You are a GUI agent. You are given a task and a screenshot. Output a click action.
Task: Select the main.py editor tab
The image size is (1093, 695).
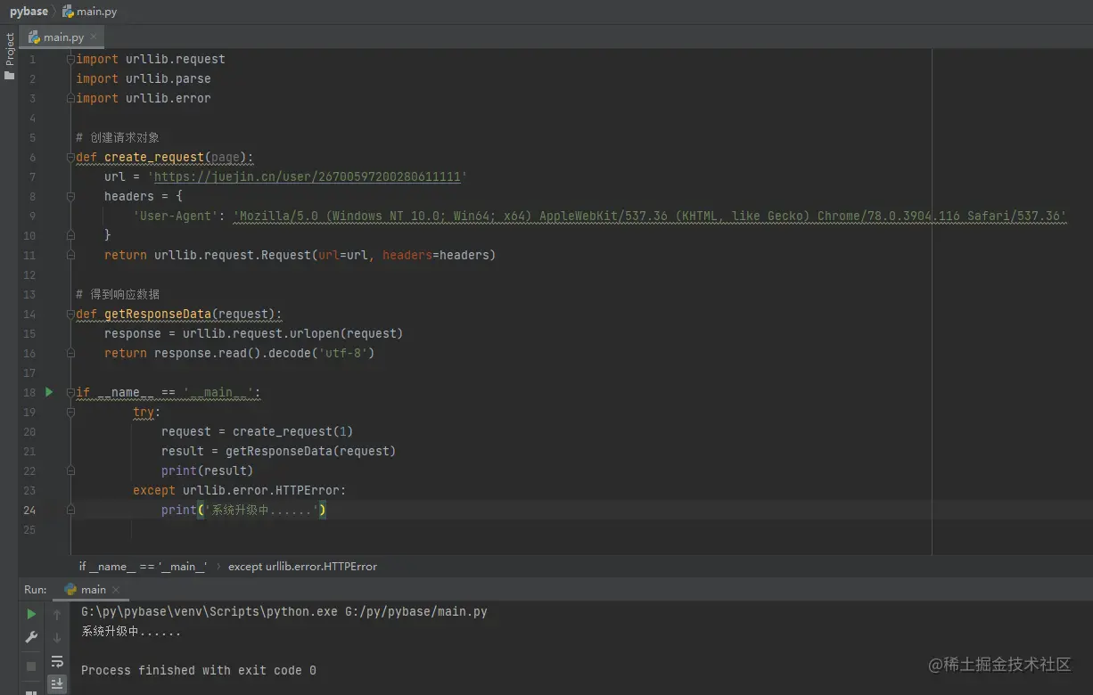click(62, 37)
